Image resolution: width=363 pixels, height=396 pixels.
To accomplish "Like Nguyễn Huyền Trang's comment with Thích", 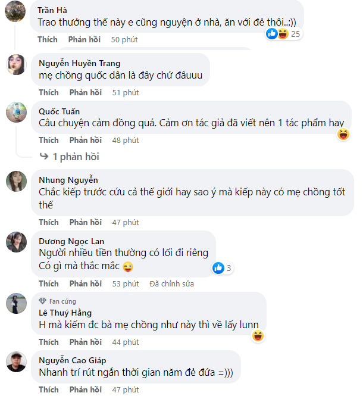I will click(49, 92).
